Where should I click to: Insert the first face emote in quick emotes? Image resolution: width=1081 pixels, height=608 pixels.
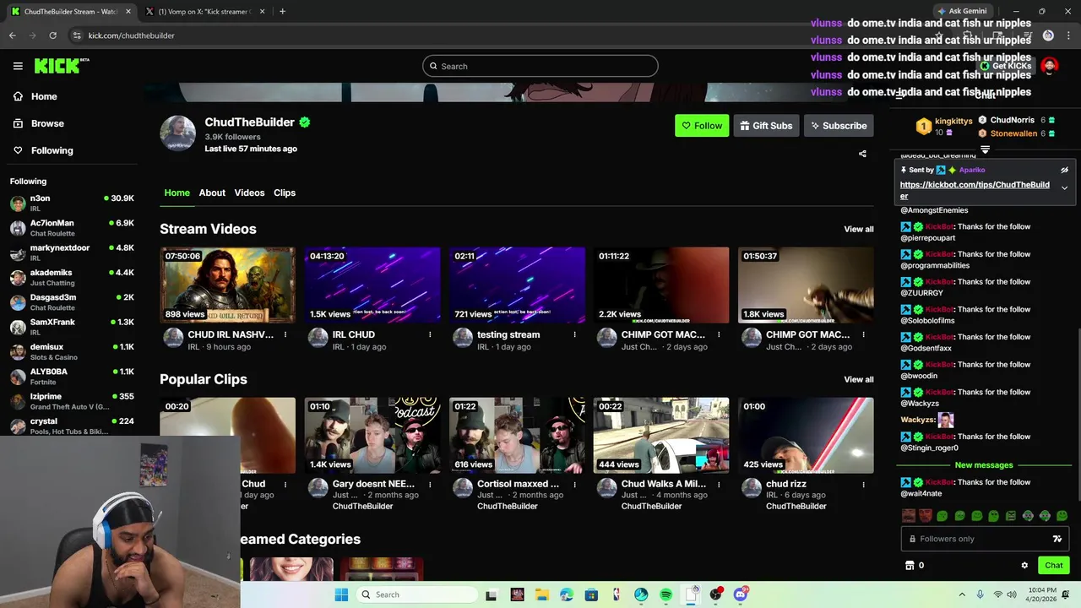(909, 515)
